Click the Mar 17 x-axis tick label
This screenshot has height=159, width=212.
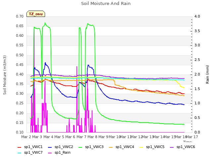[192, 137]
